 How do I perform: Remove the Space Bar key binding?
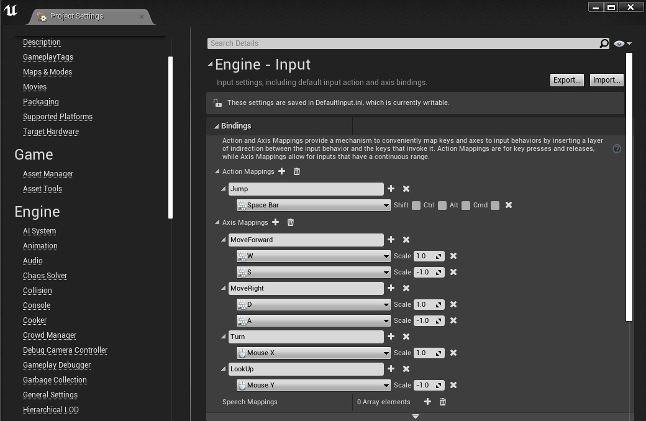click(x=508, y=205)
